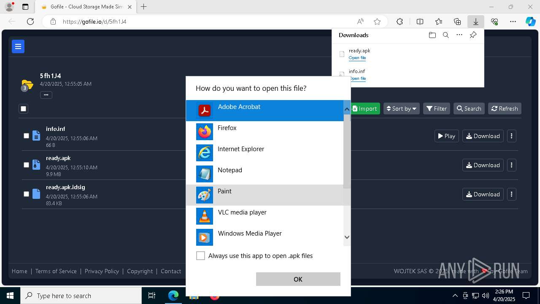Click the ready.apk file name

58,158
